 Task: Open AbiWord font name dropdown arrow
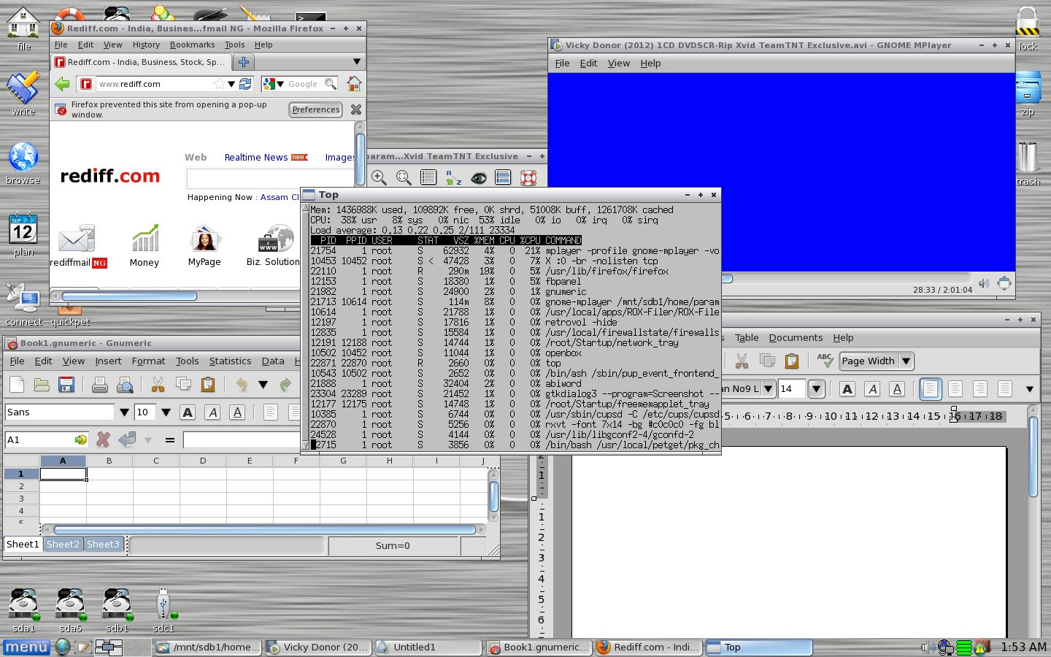(768, 389)
